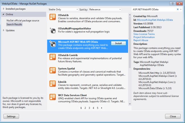The width and height of the screenshot is (185, 123).
Task: Select the ODataLib Contrib package title
Action: 68,55
